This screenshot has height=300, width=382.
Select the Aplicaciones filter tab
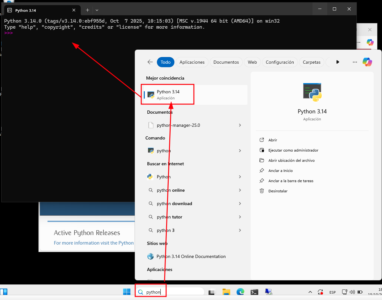click(x=192, y=62)
